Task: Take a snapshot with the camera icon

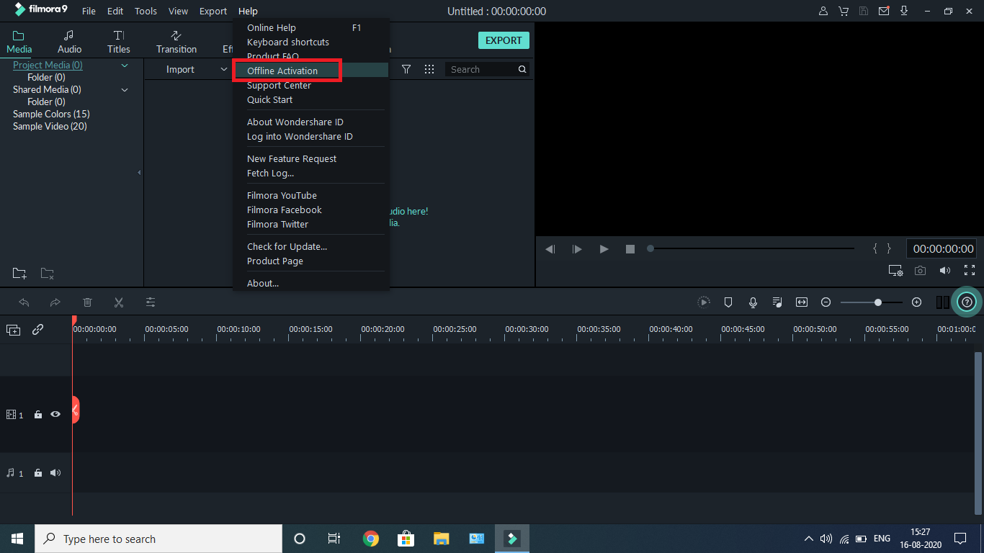Action: pos(920,270)
